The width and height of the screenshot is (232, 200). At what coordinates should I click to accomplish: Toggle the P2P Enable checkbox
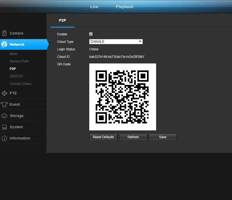(91, 34)
